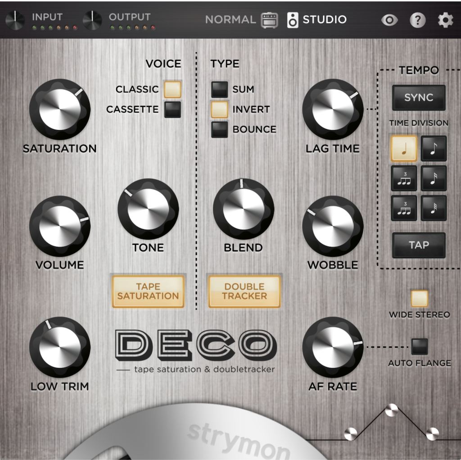This screenshot has height=460, width=461.
Task: Click right node of lag graph
Action: 433,434
